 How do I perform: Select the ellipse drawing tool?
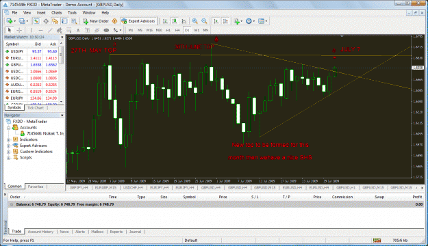coord(106,30)
